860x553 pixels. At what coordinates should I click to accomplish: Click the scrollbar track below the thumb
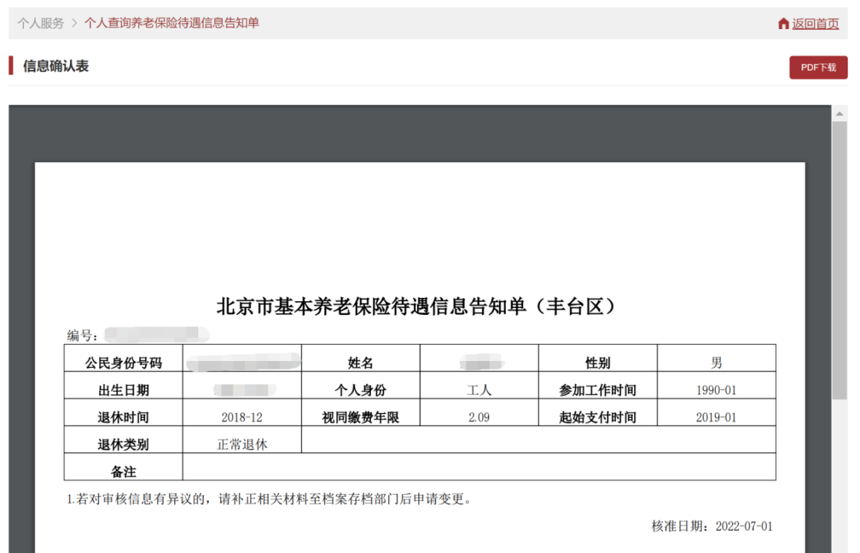839,476
